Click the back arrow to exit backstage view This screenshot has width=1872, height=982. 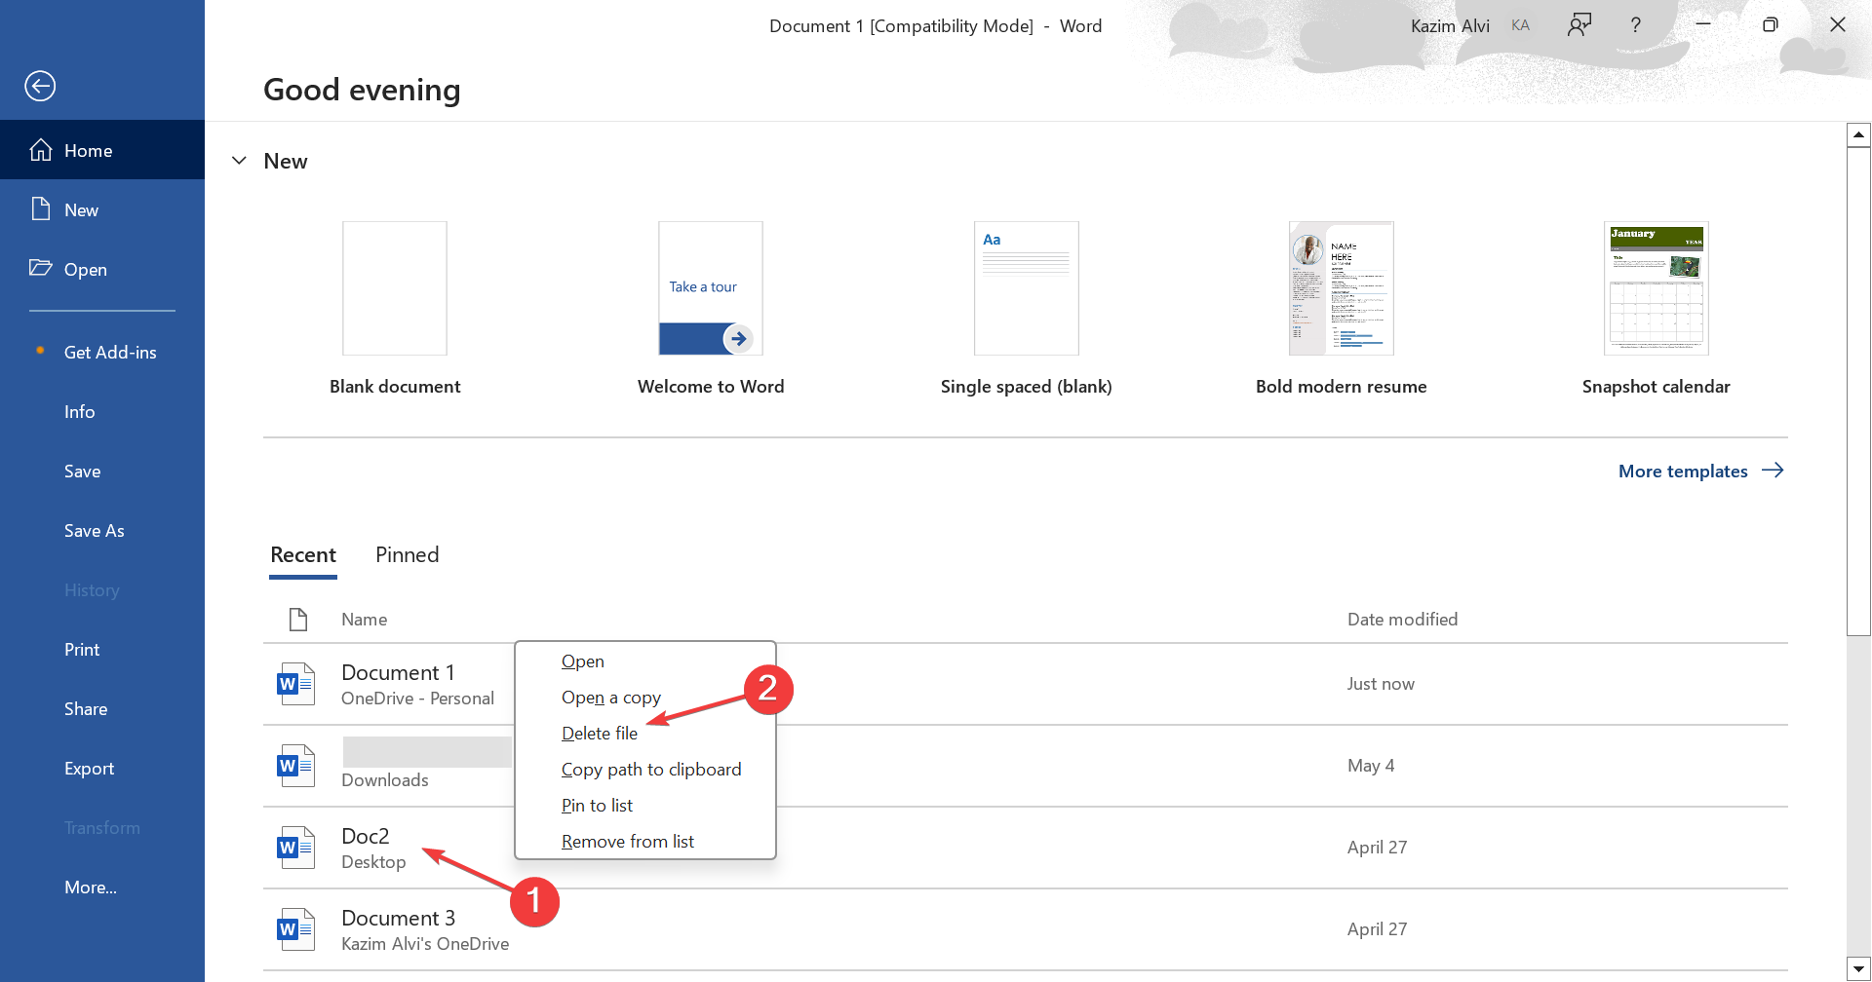point(40,86)
